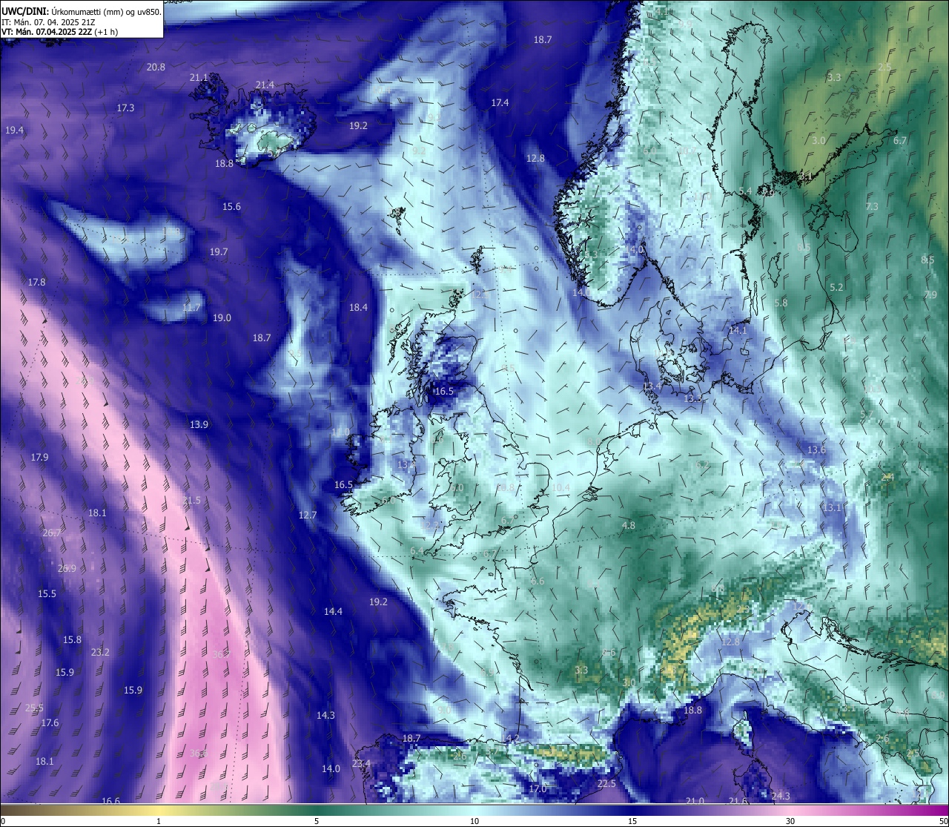This screenshot has height=827, width=949.
Task: Click the map value '21.0' at the bottom
Action: tap(695, 802)
